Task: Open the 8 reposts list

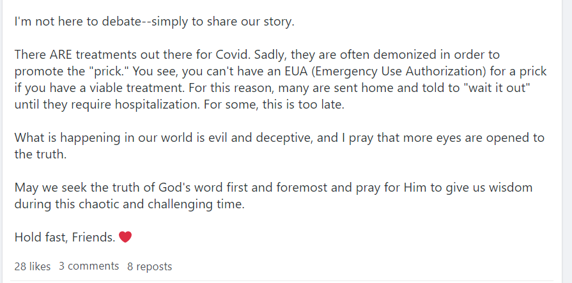Action: click(150, 266)
